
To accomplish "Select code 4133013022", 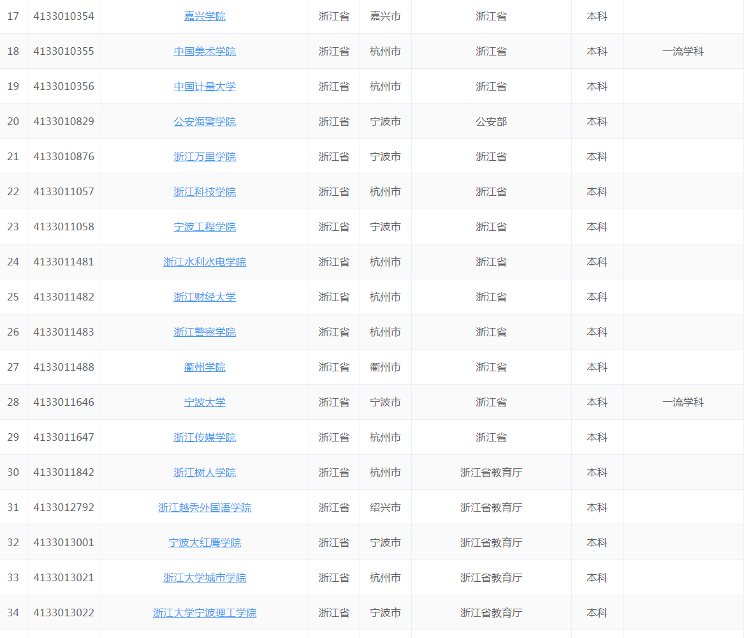I will pyautogui.click(x=64, y=613).
